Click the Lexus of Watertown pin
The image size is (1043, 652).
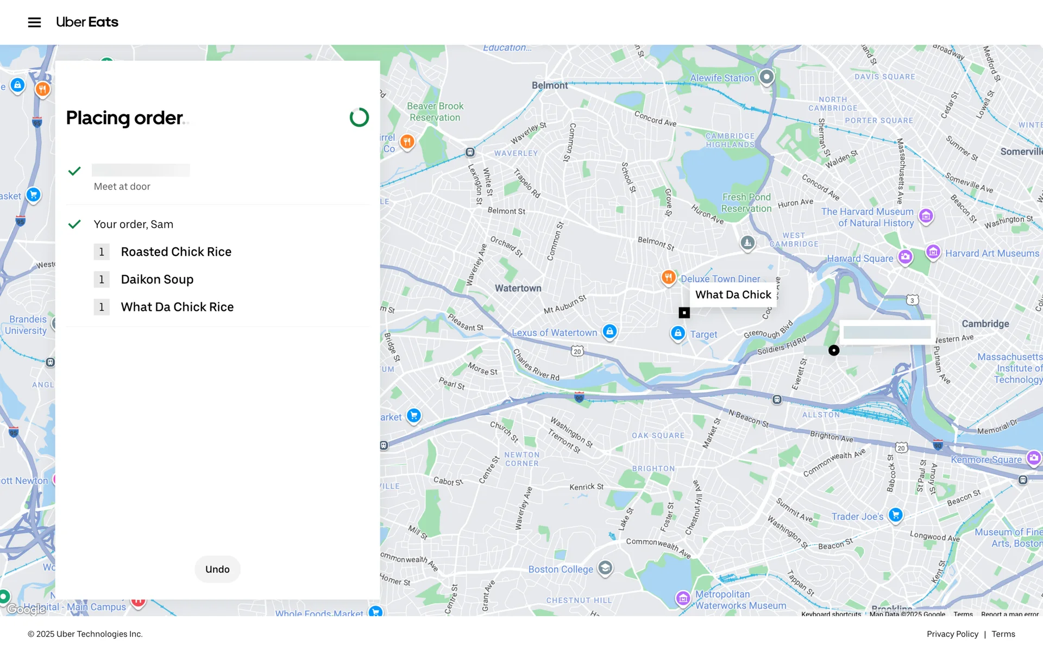tap(610, 331)
